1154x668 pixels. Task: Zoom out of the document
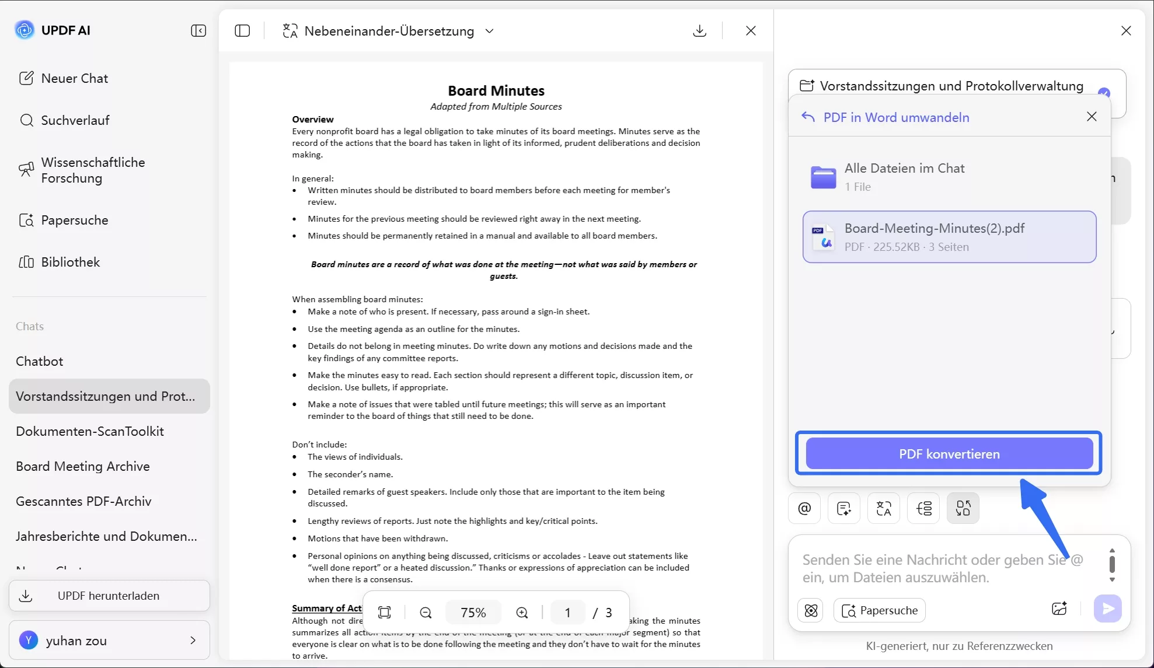tap(426, 613)
